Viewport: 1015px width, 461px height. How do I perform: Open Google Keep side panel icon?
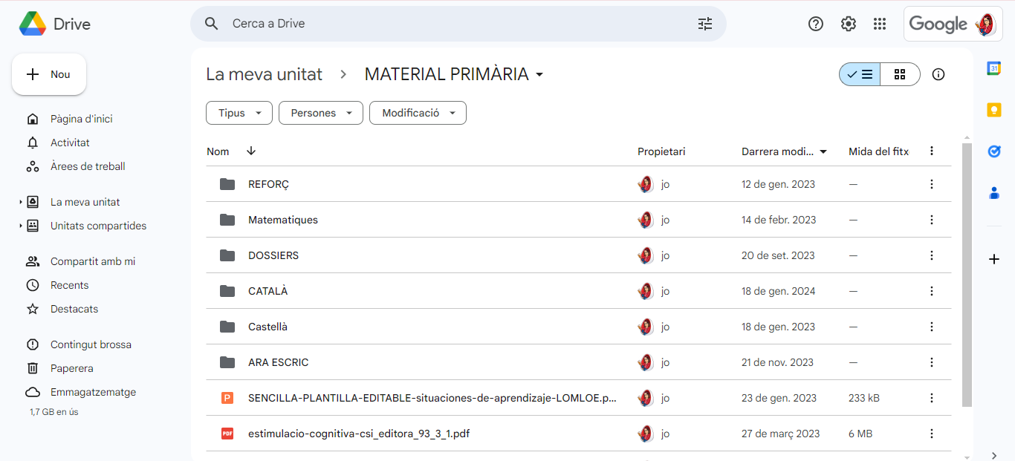click(x=993, y=110)
